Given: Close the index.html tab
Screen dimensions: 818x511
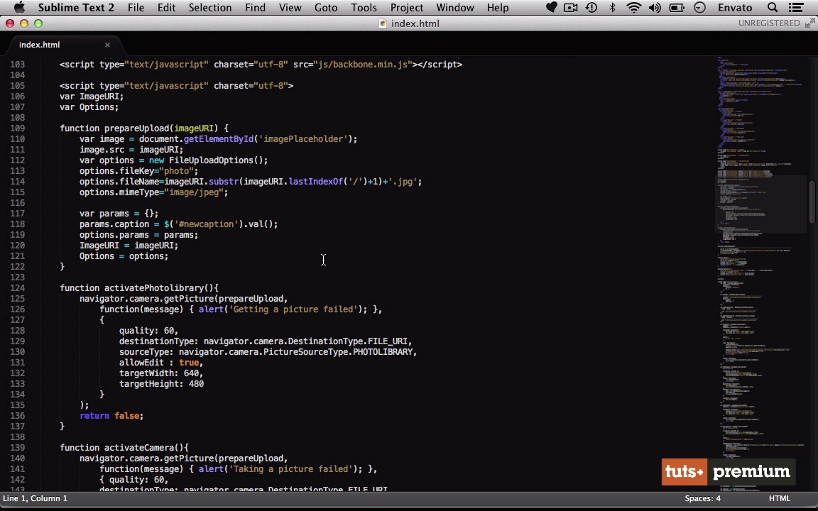Looking at the screenshot, I should click(x=107, y=45).
